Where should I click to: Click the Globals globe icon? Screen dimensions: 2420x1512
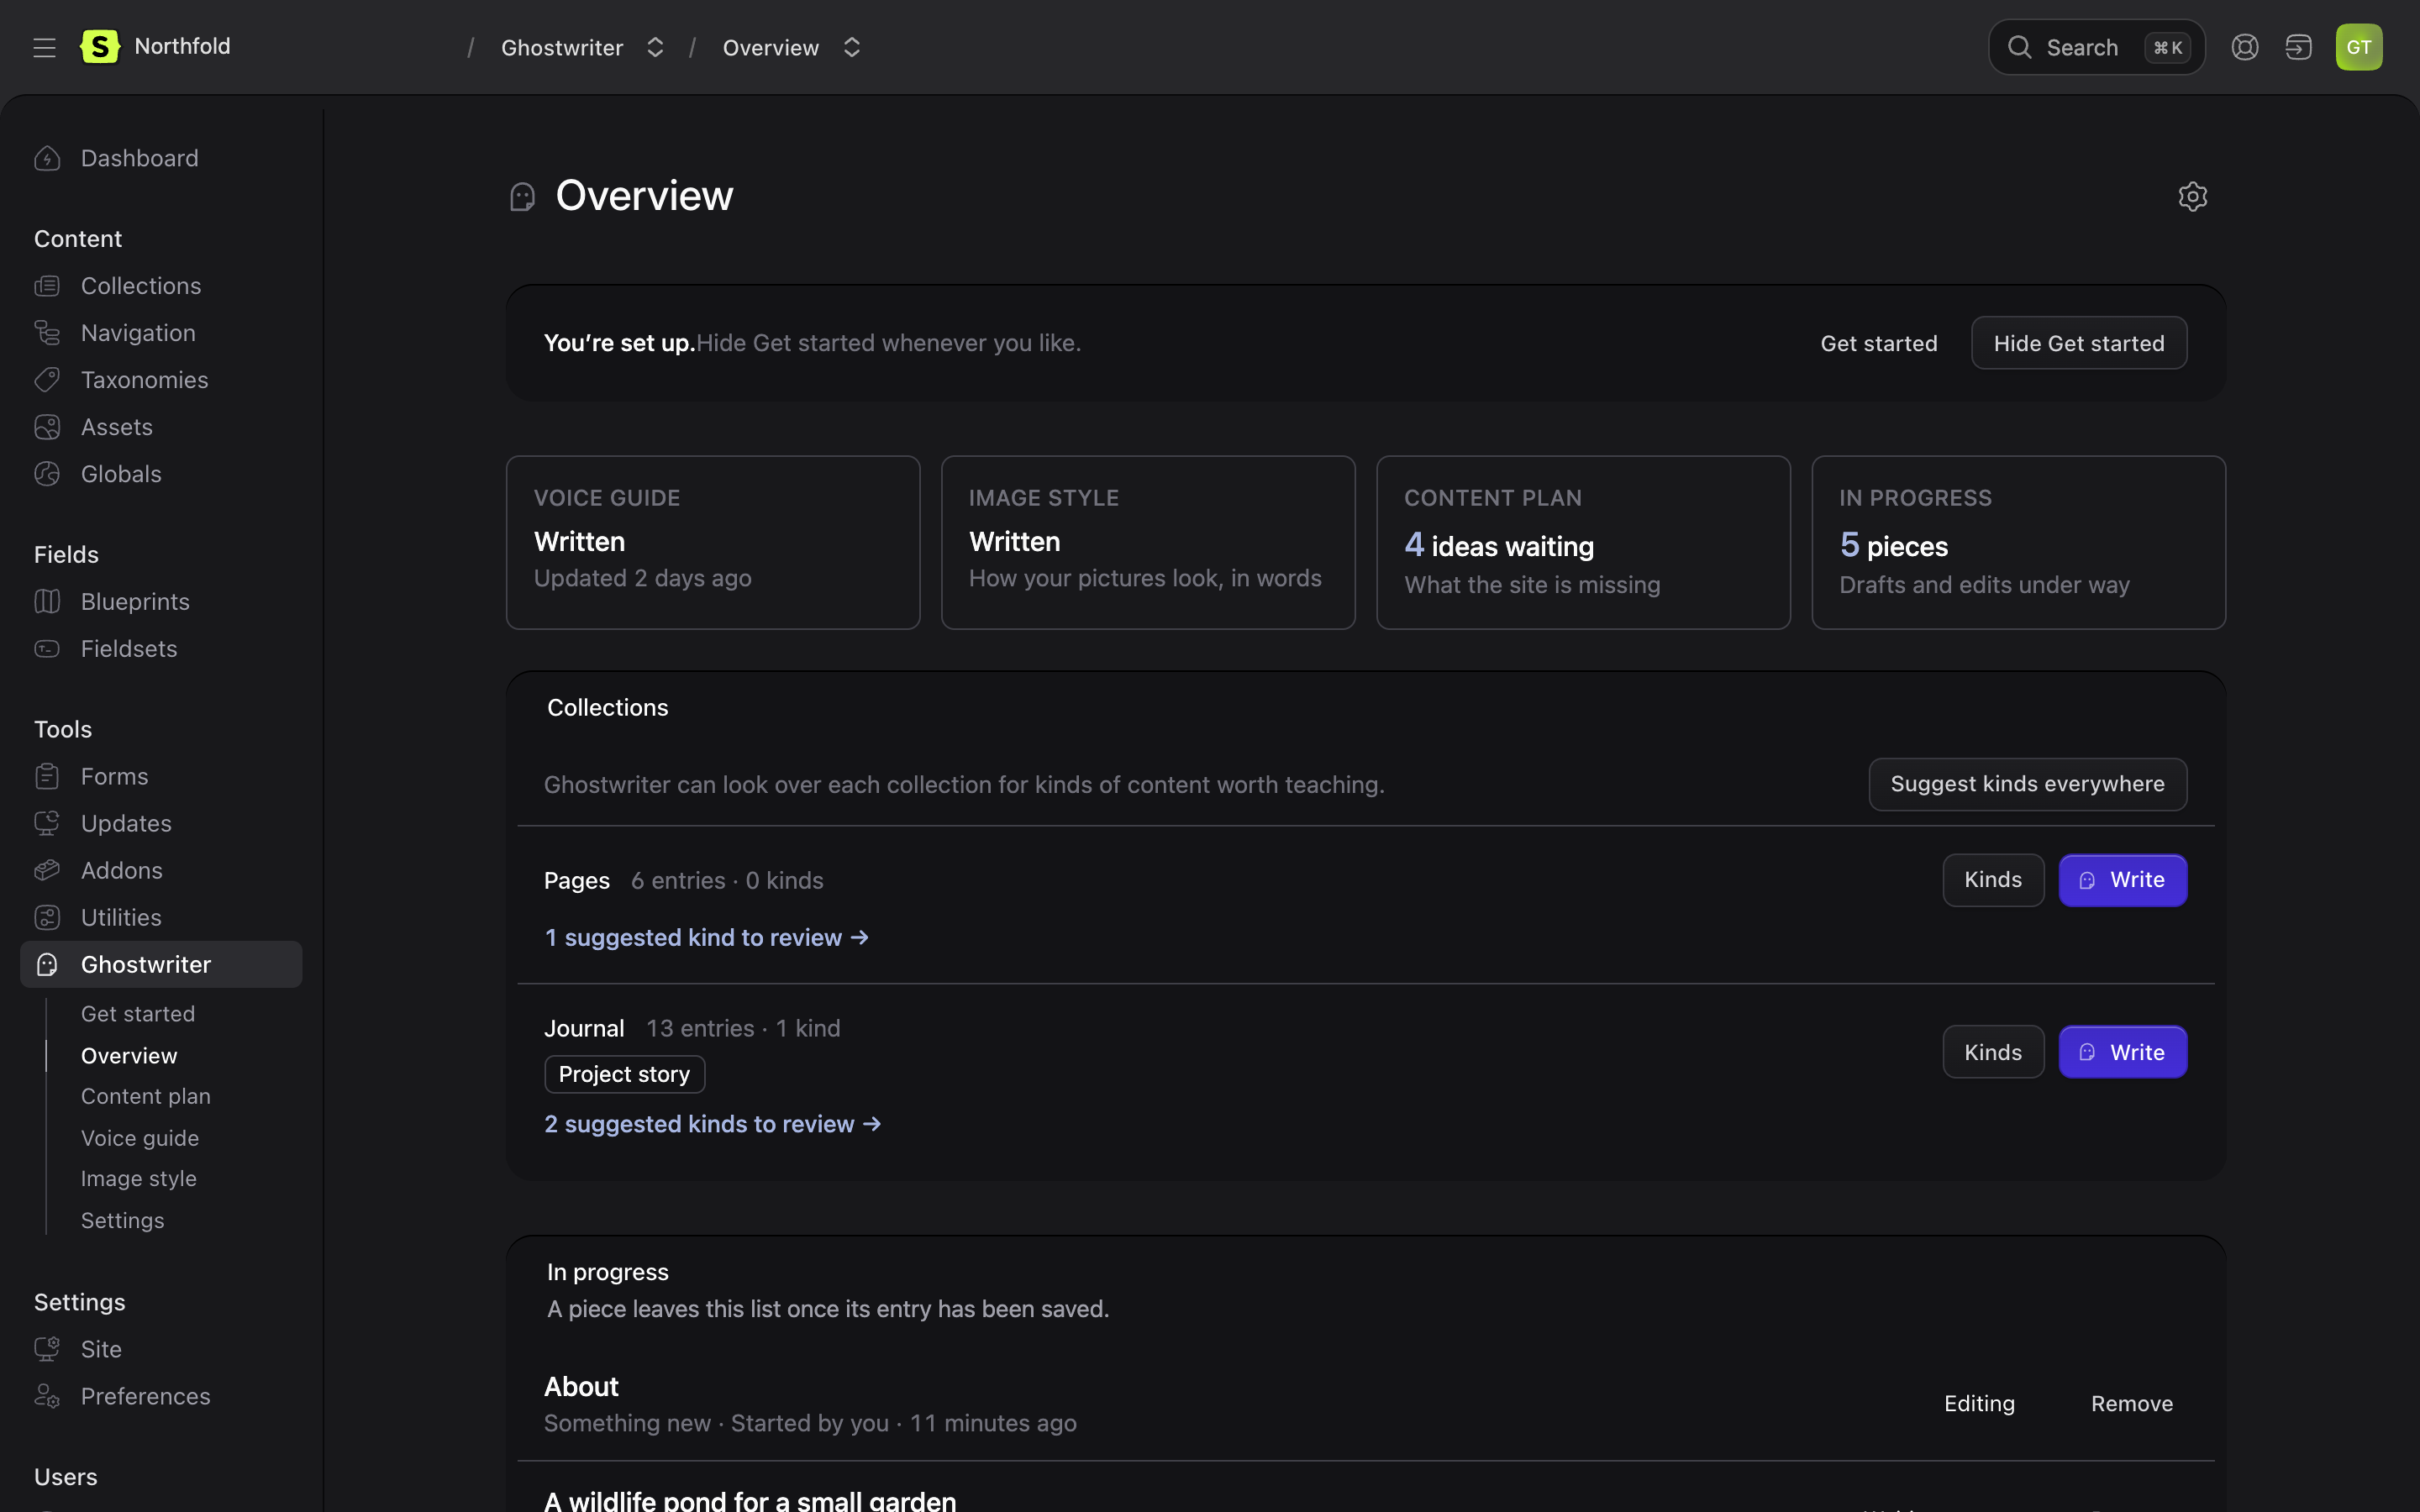47,474
